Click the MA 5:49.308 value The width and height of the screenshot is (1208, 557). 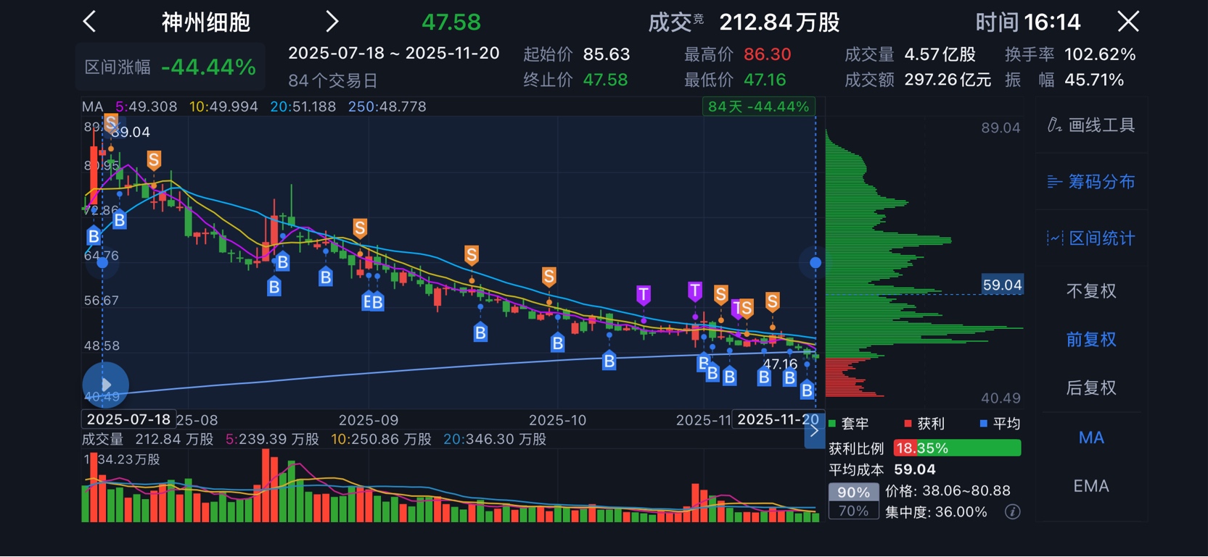tap(147, 106)
